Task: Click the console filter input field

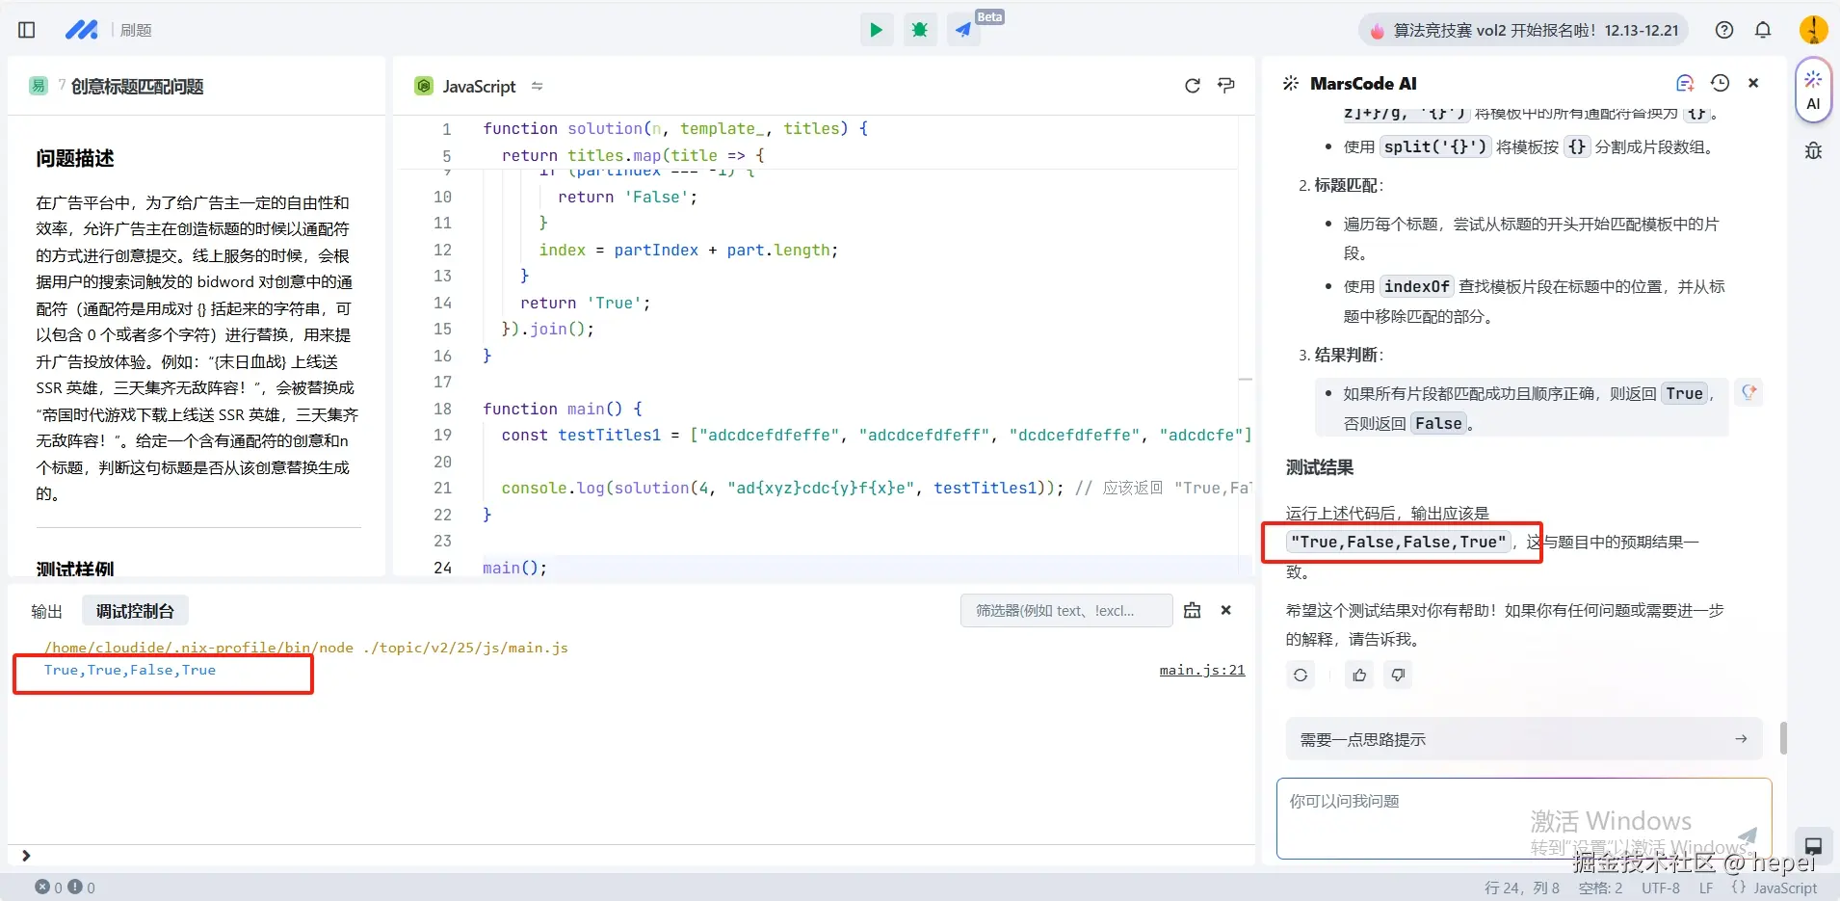Action: click(1065, 611)
